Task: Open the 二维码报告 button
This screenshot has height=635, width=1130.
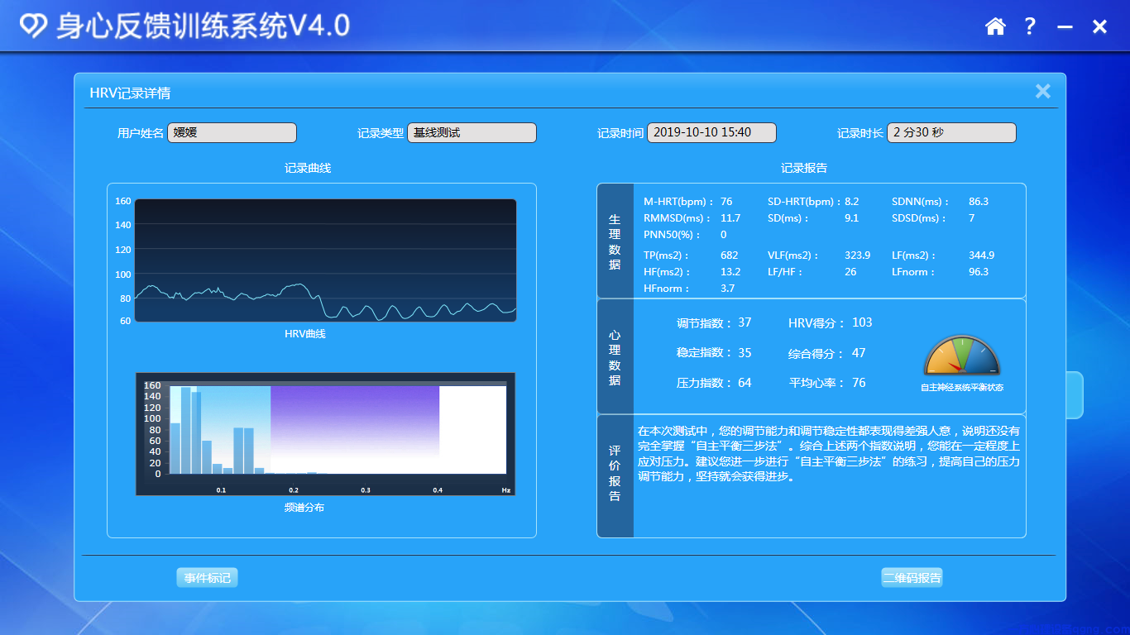Action: pyautogui.click(x=912, y=578)
